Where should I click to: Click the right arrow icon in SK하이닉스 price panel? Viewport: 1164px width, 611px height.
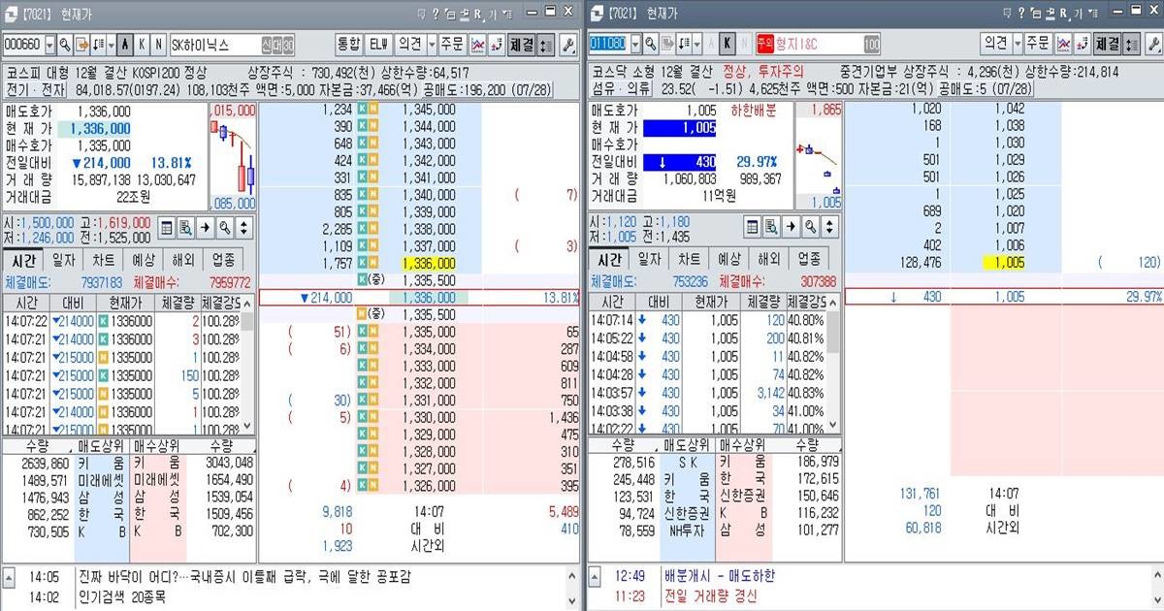(205, 227)
